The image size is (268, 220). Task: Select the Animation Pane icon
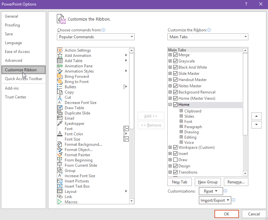[x=60, y=66]
